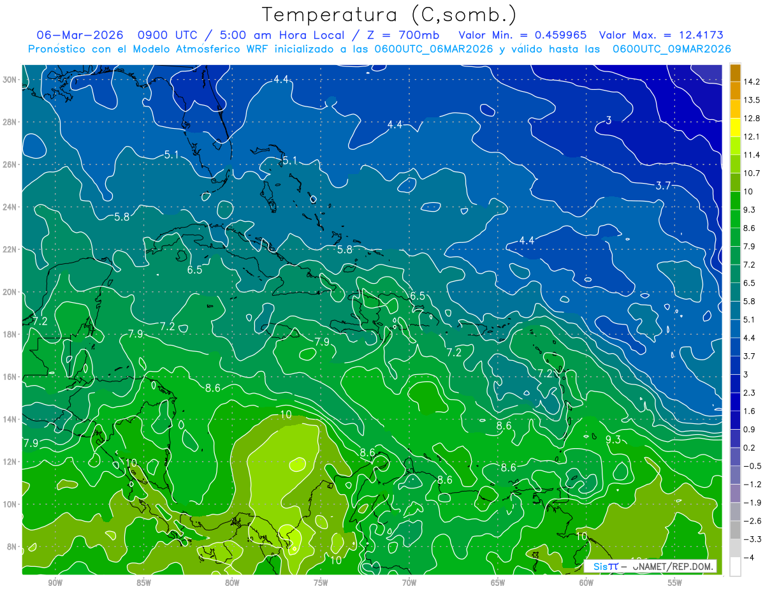The width and height of the screenshot is (765, 591).
Task: Click the "16N" latitude axis label
Action: [10, 377]
